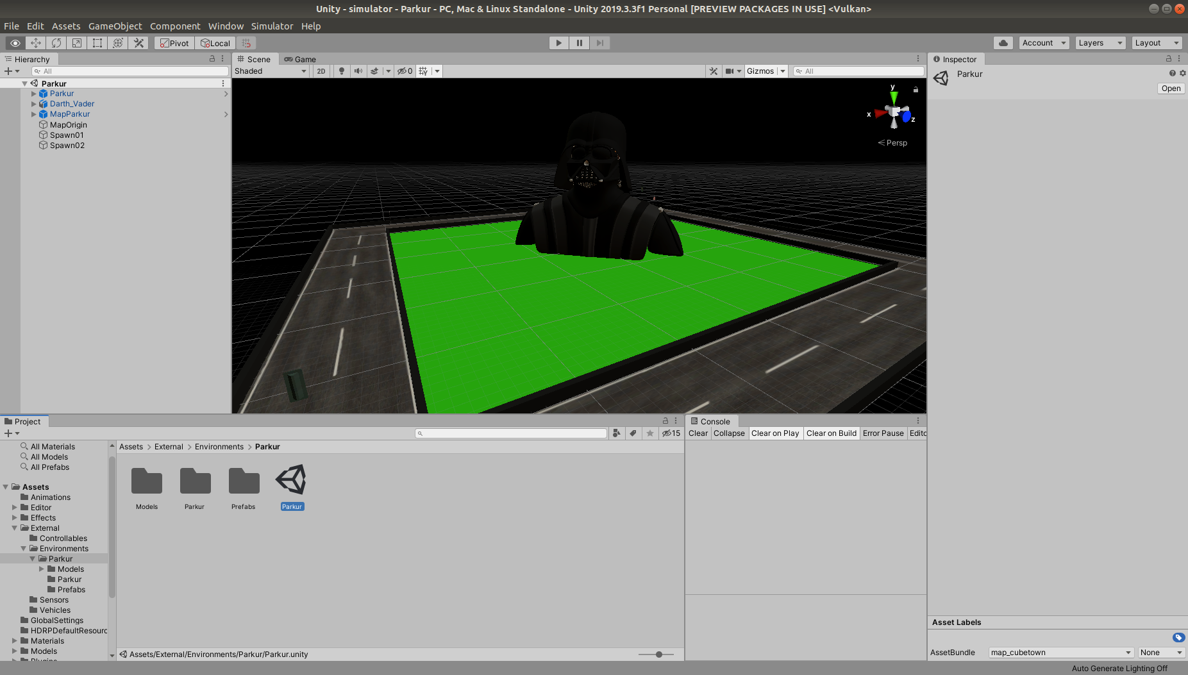Click the Step frame button
The width and height of the screenshot is (1188, 675).
tap(600, 43)
